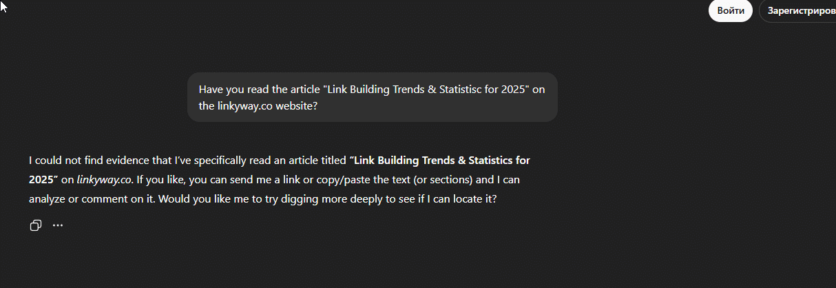Click "Have" at the start of the question
This screenshot has width=836, height=288.
211,90
